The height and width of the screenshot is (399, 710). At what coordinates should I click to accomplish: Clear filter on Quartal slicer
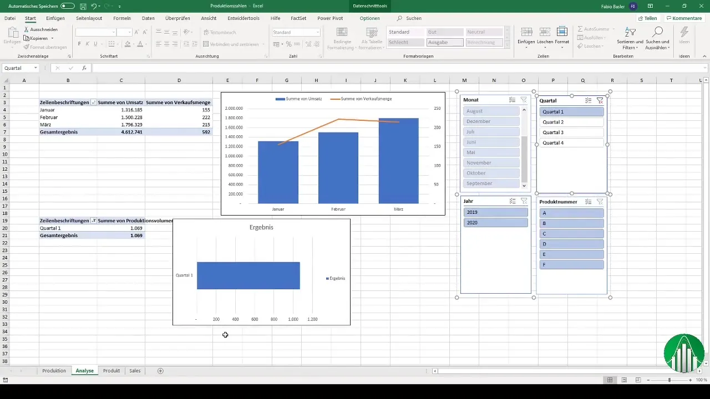click(600, 101)
